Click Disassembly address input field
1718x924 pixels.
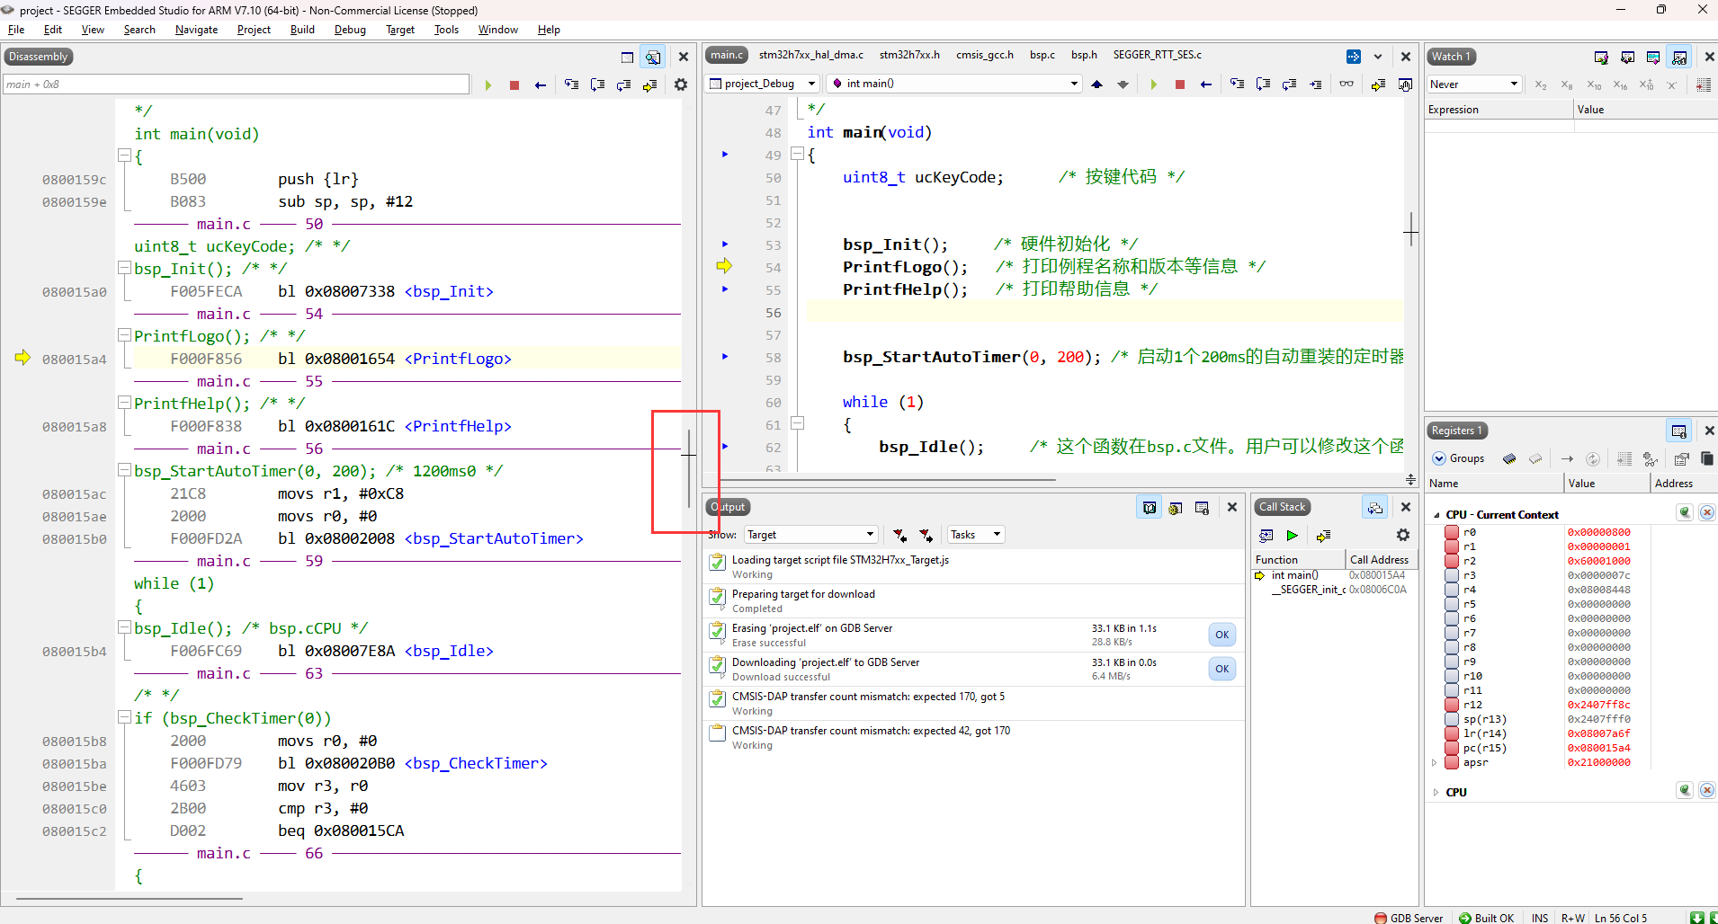click(x=237, y=84)
